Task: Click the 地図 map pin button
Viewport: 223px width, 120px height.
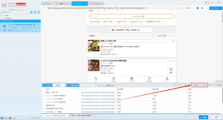Action: (x=171, y=70)
